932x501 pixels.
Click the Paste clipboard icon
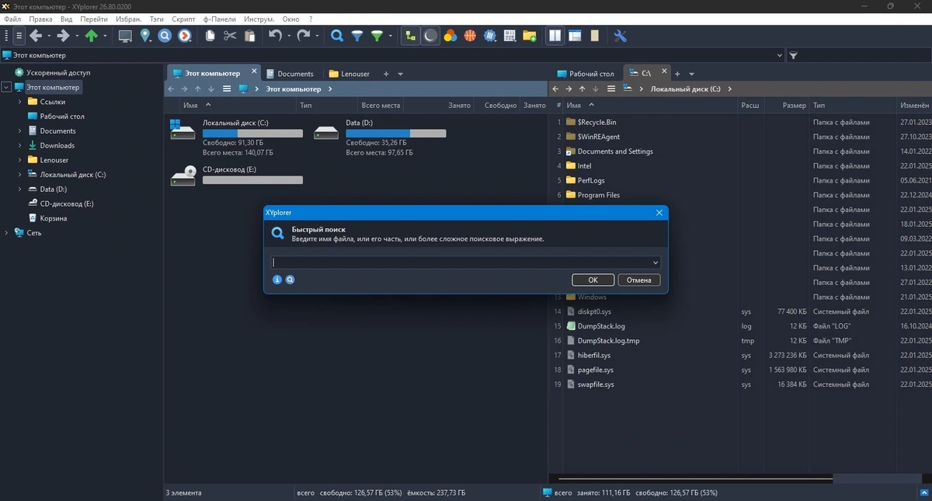250,36
